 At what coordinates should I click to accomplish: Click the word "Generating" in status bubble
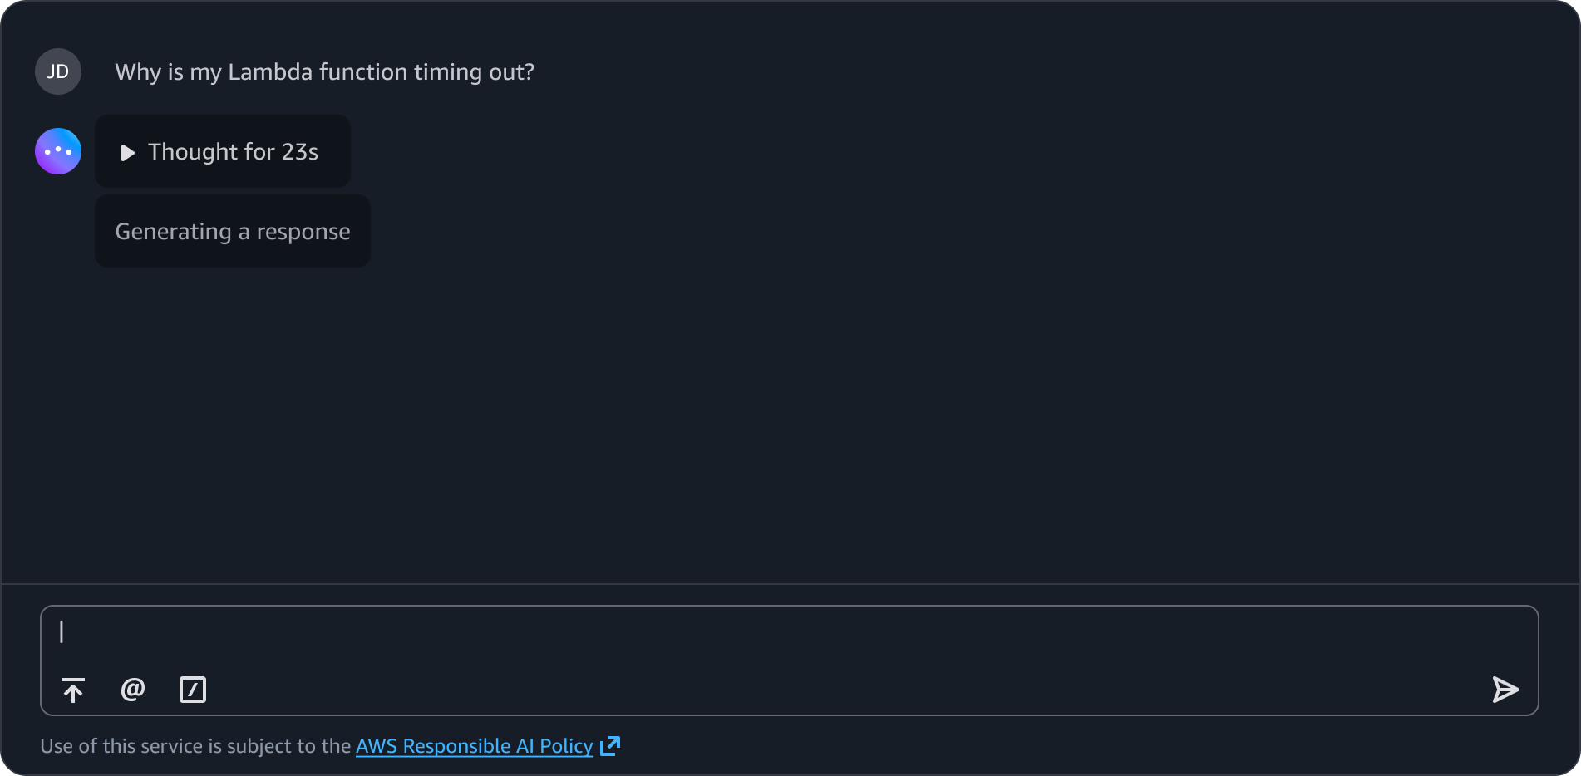tap(173, 232)
